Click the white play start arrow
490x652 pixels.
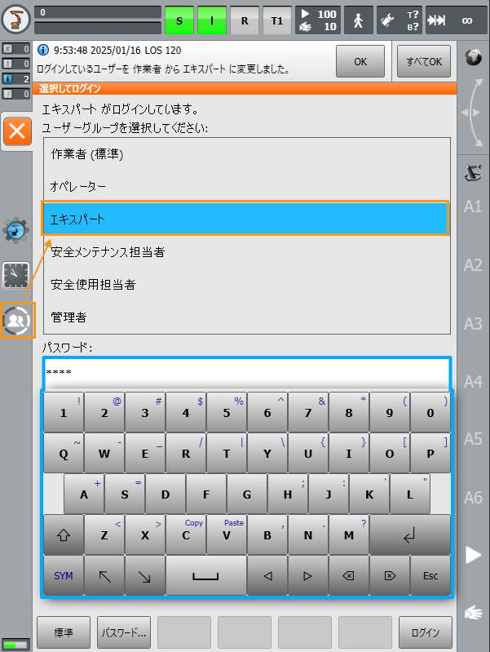coord(473,555)
